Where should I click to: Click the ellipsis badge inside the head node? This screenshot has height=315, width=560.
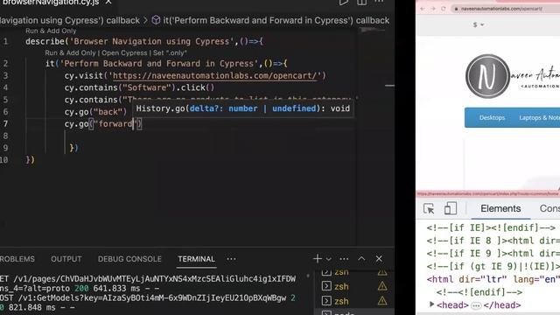pos(476,305)
